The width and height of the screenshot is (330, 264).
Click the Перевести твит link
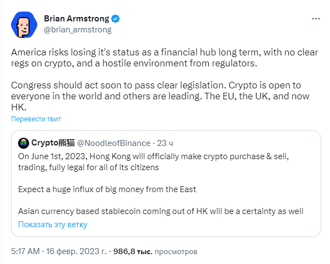36,119
